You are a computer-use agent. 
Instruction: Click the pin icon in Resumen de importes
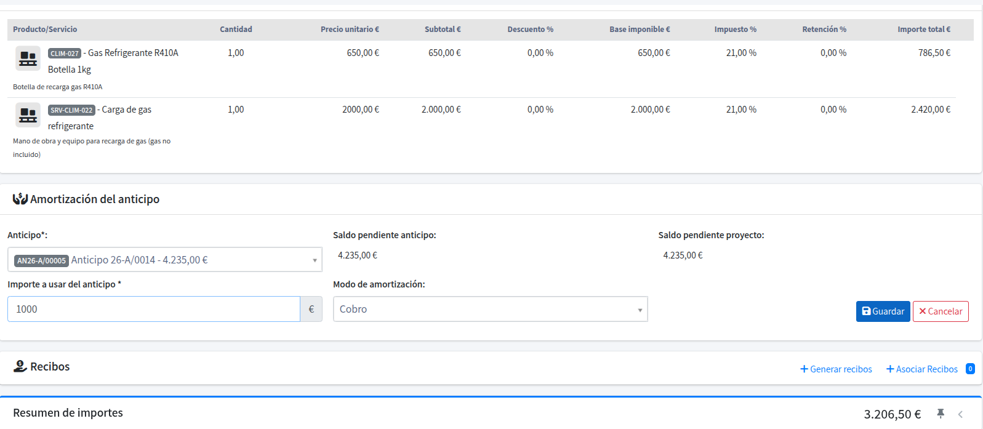[x=941, y=414]
